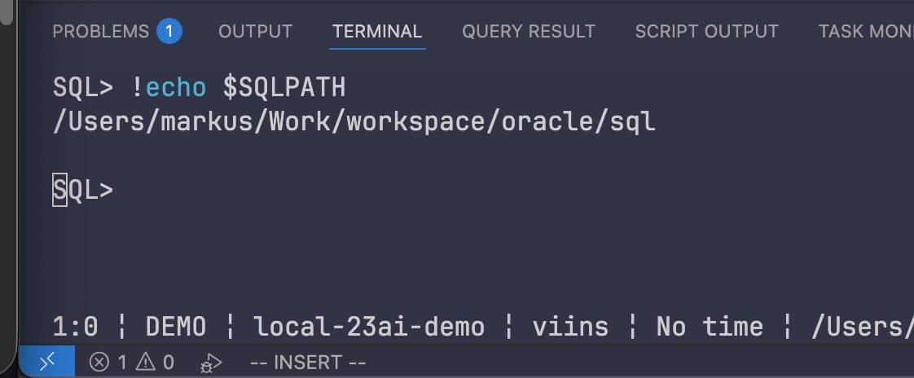
Task: Click the INSERT mode indicator
Action: [x=308, y=362]
